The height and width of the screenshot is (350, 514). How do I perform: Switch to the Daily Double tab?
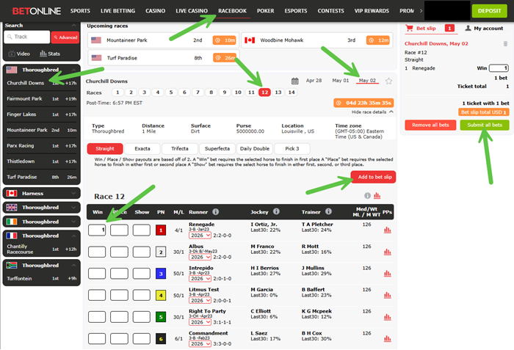(x=255, y=148)
